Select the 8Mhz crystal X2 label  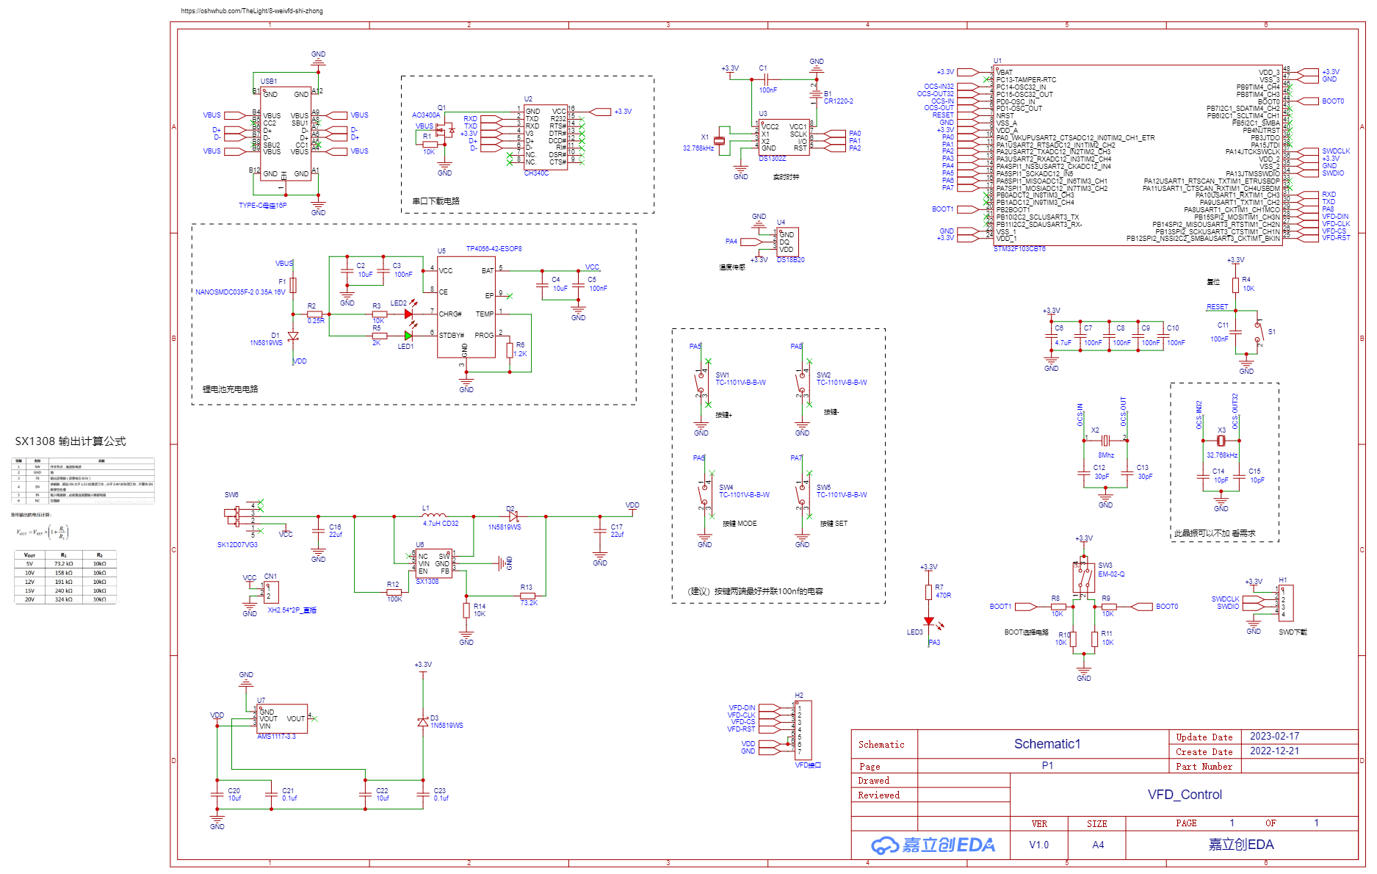(x=1106, y=455)
